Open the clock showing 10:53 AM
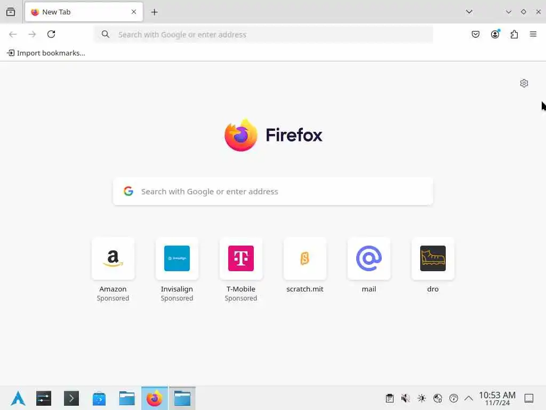Viewport: 546px width, 410px height. pos(497,398)
